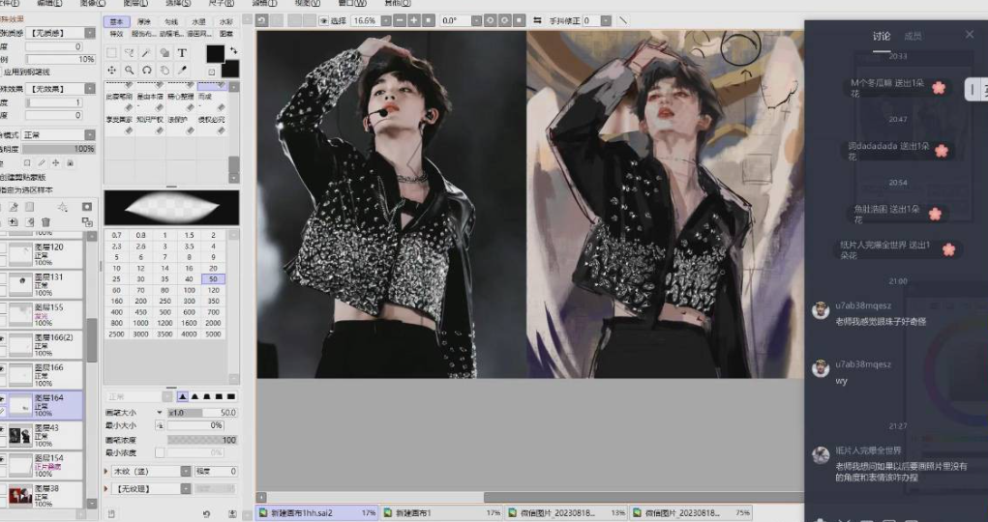988x522 pixels.
Task: Select brush size preset 50
Action: pyautogui.click(x=213, y=279)
